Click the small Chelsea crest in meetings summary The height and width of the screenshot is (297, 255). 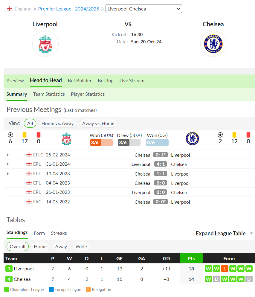[192, 139]
